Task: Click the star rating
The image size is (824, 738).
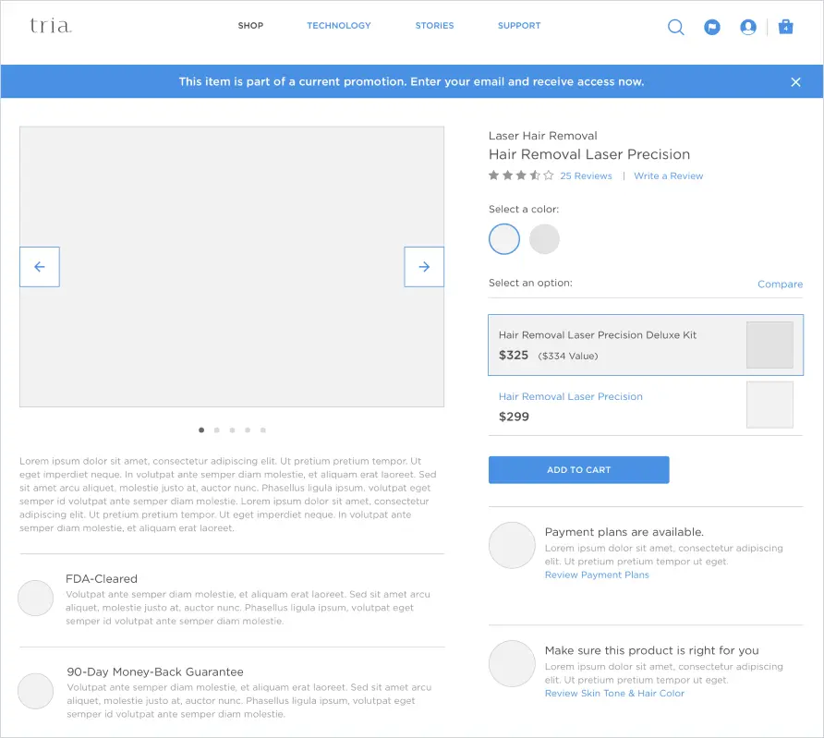Action: click(x=521, y=175)
